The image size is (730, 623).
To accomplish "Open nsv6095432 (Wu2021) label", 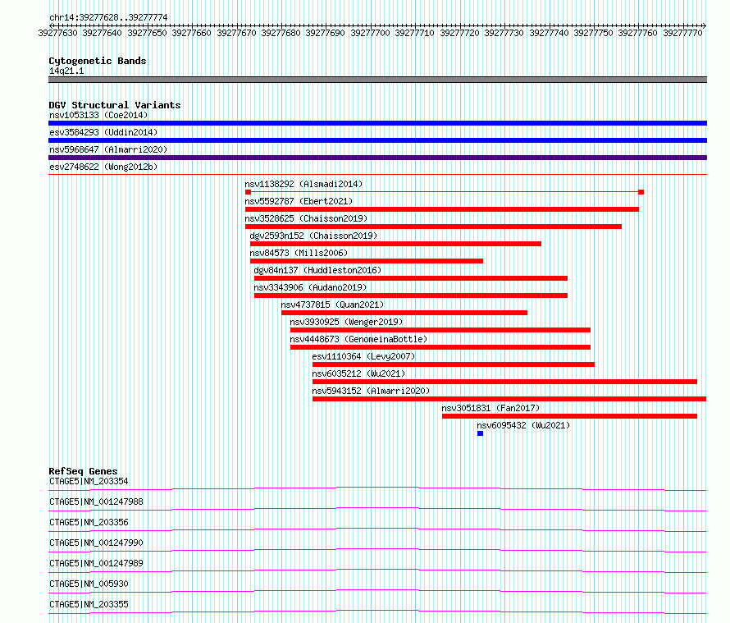I will point(523,425).
